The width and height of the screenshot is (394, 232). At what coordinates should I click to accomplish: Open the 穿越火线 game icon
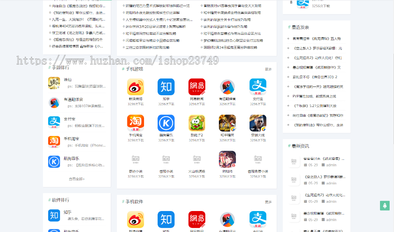point(258,123)
